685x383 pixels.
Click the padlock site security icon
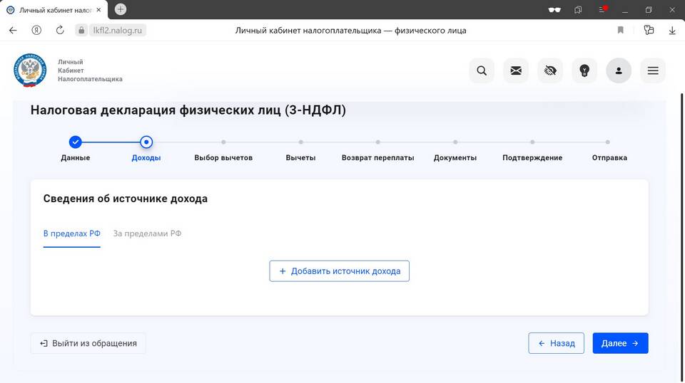pos(81,31)
